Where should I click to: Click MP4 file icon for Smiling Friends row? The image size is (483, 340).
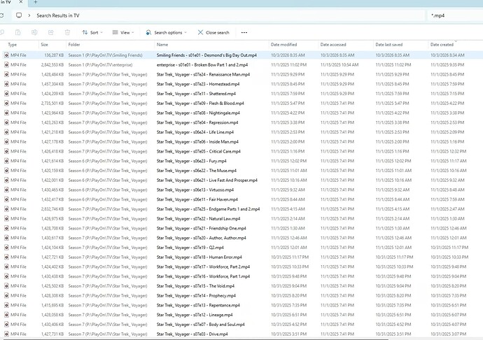point(6,55)
